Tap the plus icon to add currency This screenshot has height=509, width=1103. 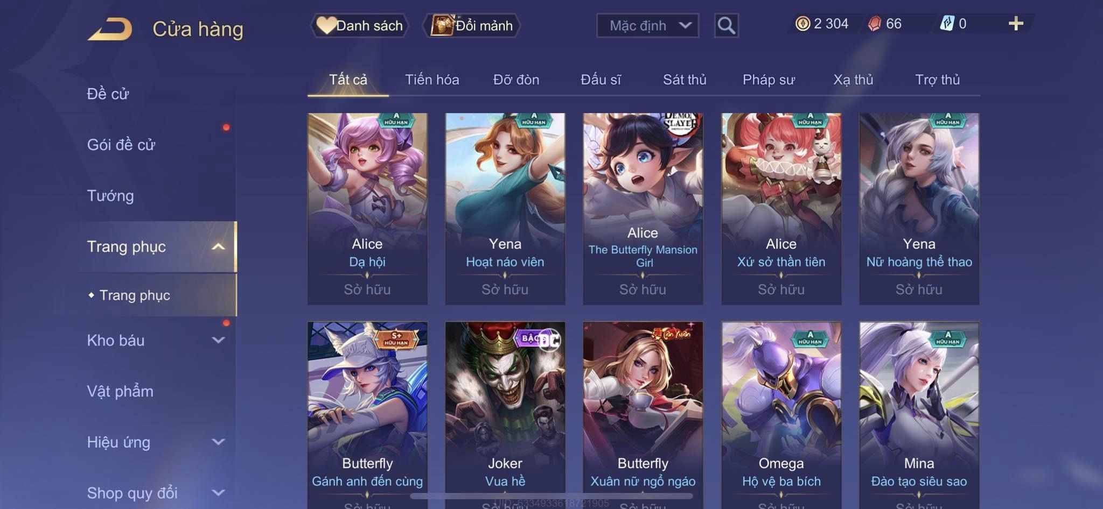[x=1016, y=24]
